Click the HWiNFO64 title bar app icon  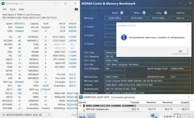click(x=81, y=97)
